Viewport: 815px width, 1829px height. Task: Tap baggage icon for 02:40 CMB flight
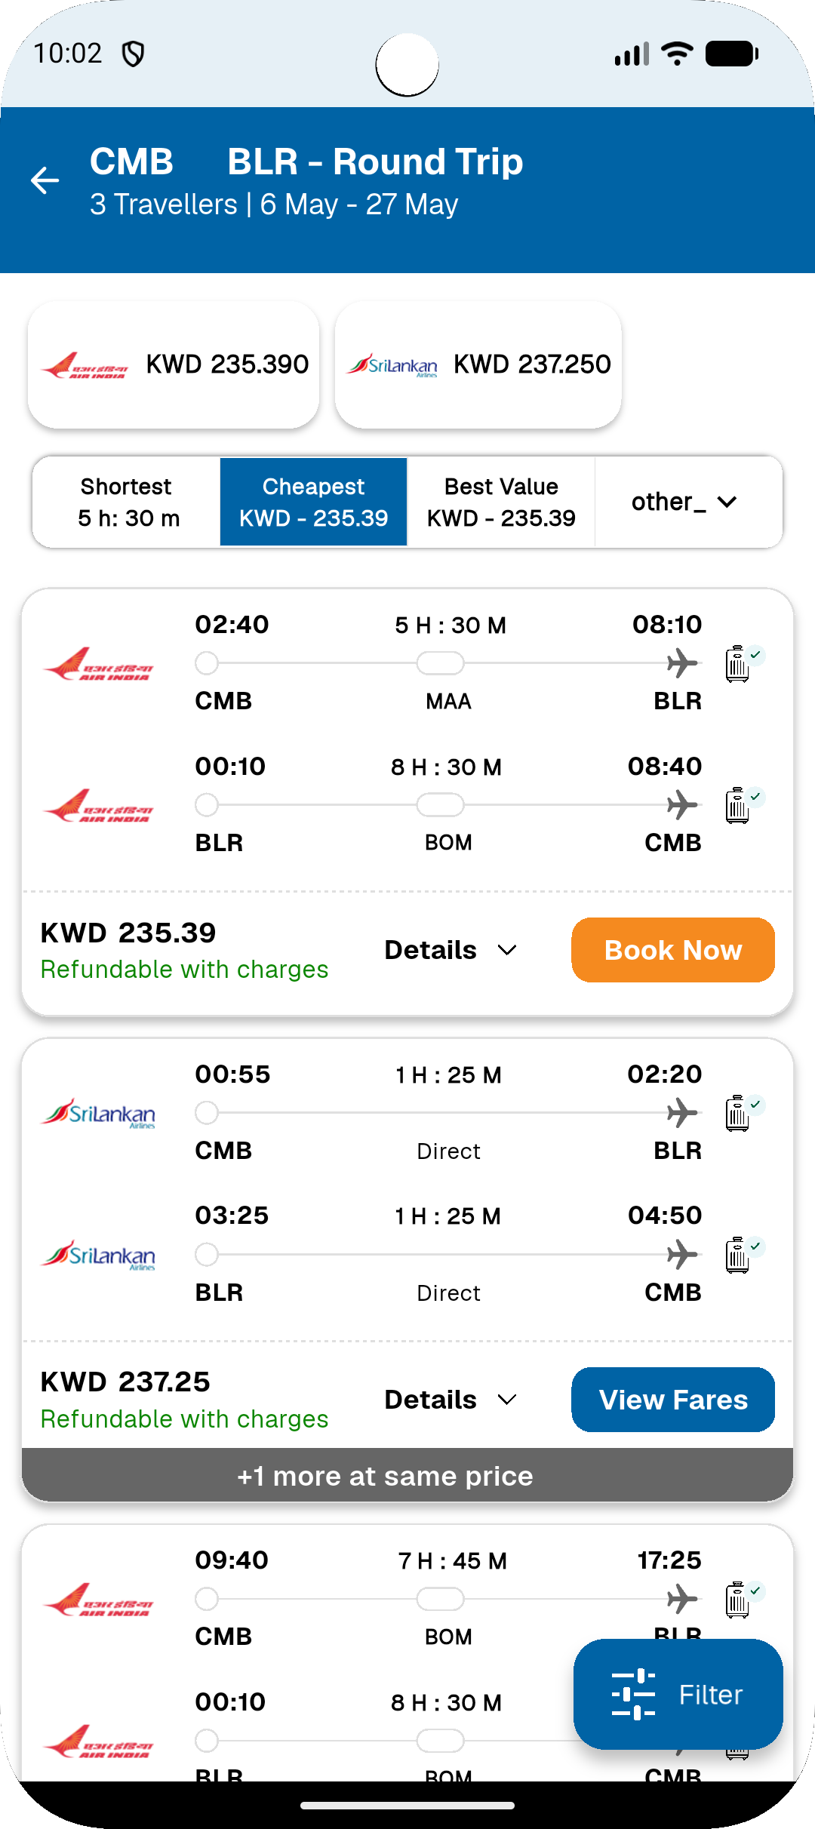coord(738,664)
